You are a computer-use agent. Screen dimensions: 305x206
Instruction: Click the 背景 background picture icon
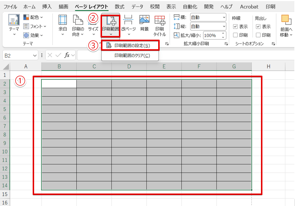[144, 20]
